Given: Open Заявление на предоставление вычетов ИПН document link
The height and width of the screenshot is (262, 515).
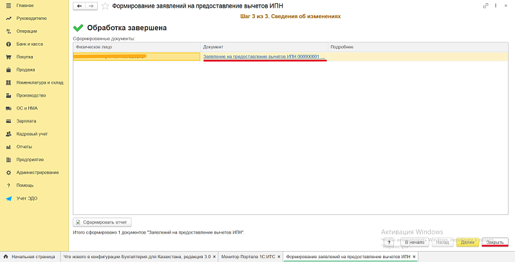Looking at the screenshot, I should [x=261, y=57].
